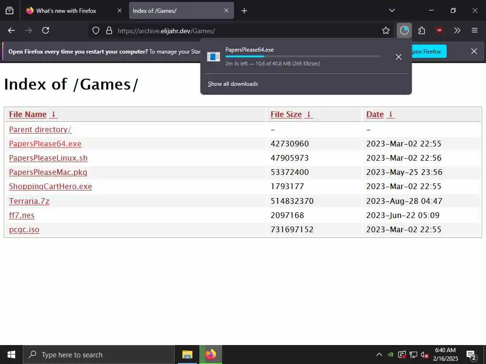Viewport: 486px width, 364px height.
Task: Cancel the PapersPlease64.exe download
Action: [x=399, y=57]
